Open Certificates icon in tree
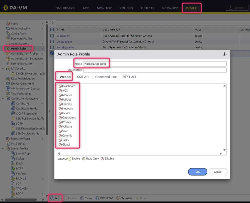The image size is (250, 203). (13, 104)
